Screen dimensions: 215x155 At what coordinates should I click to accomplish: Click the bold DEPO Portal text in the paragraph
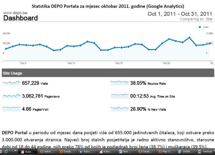point(15,133)
